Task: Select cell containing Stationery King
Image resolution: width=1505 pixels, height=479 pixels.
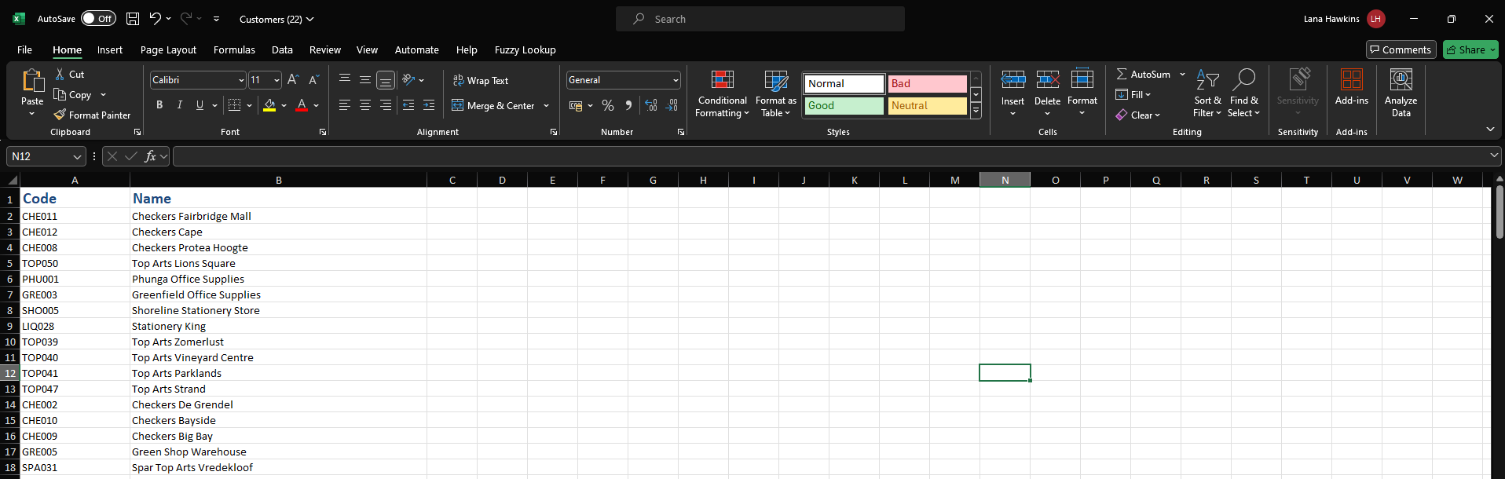Action: pos(169,326)
